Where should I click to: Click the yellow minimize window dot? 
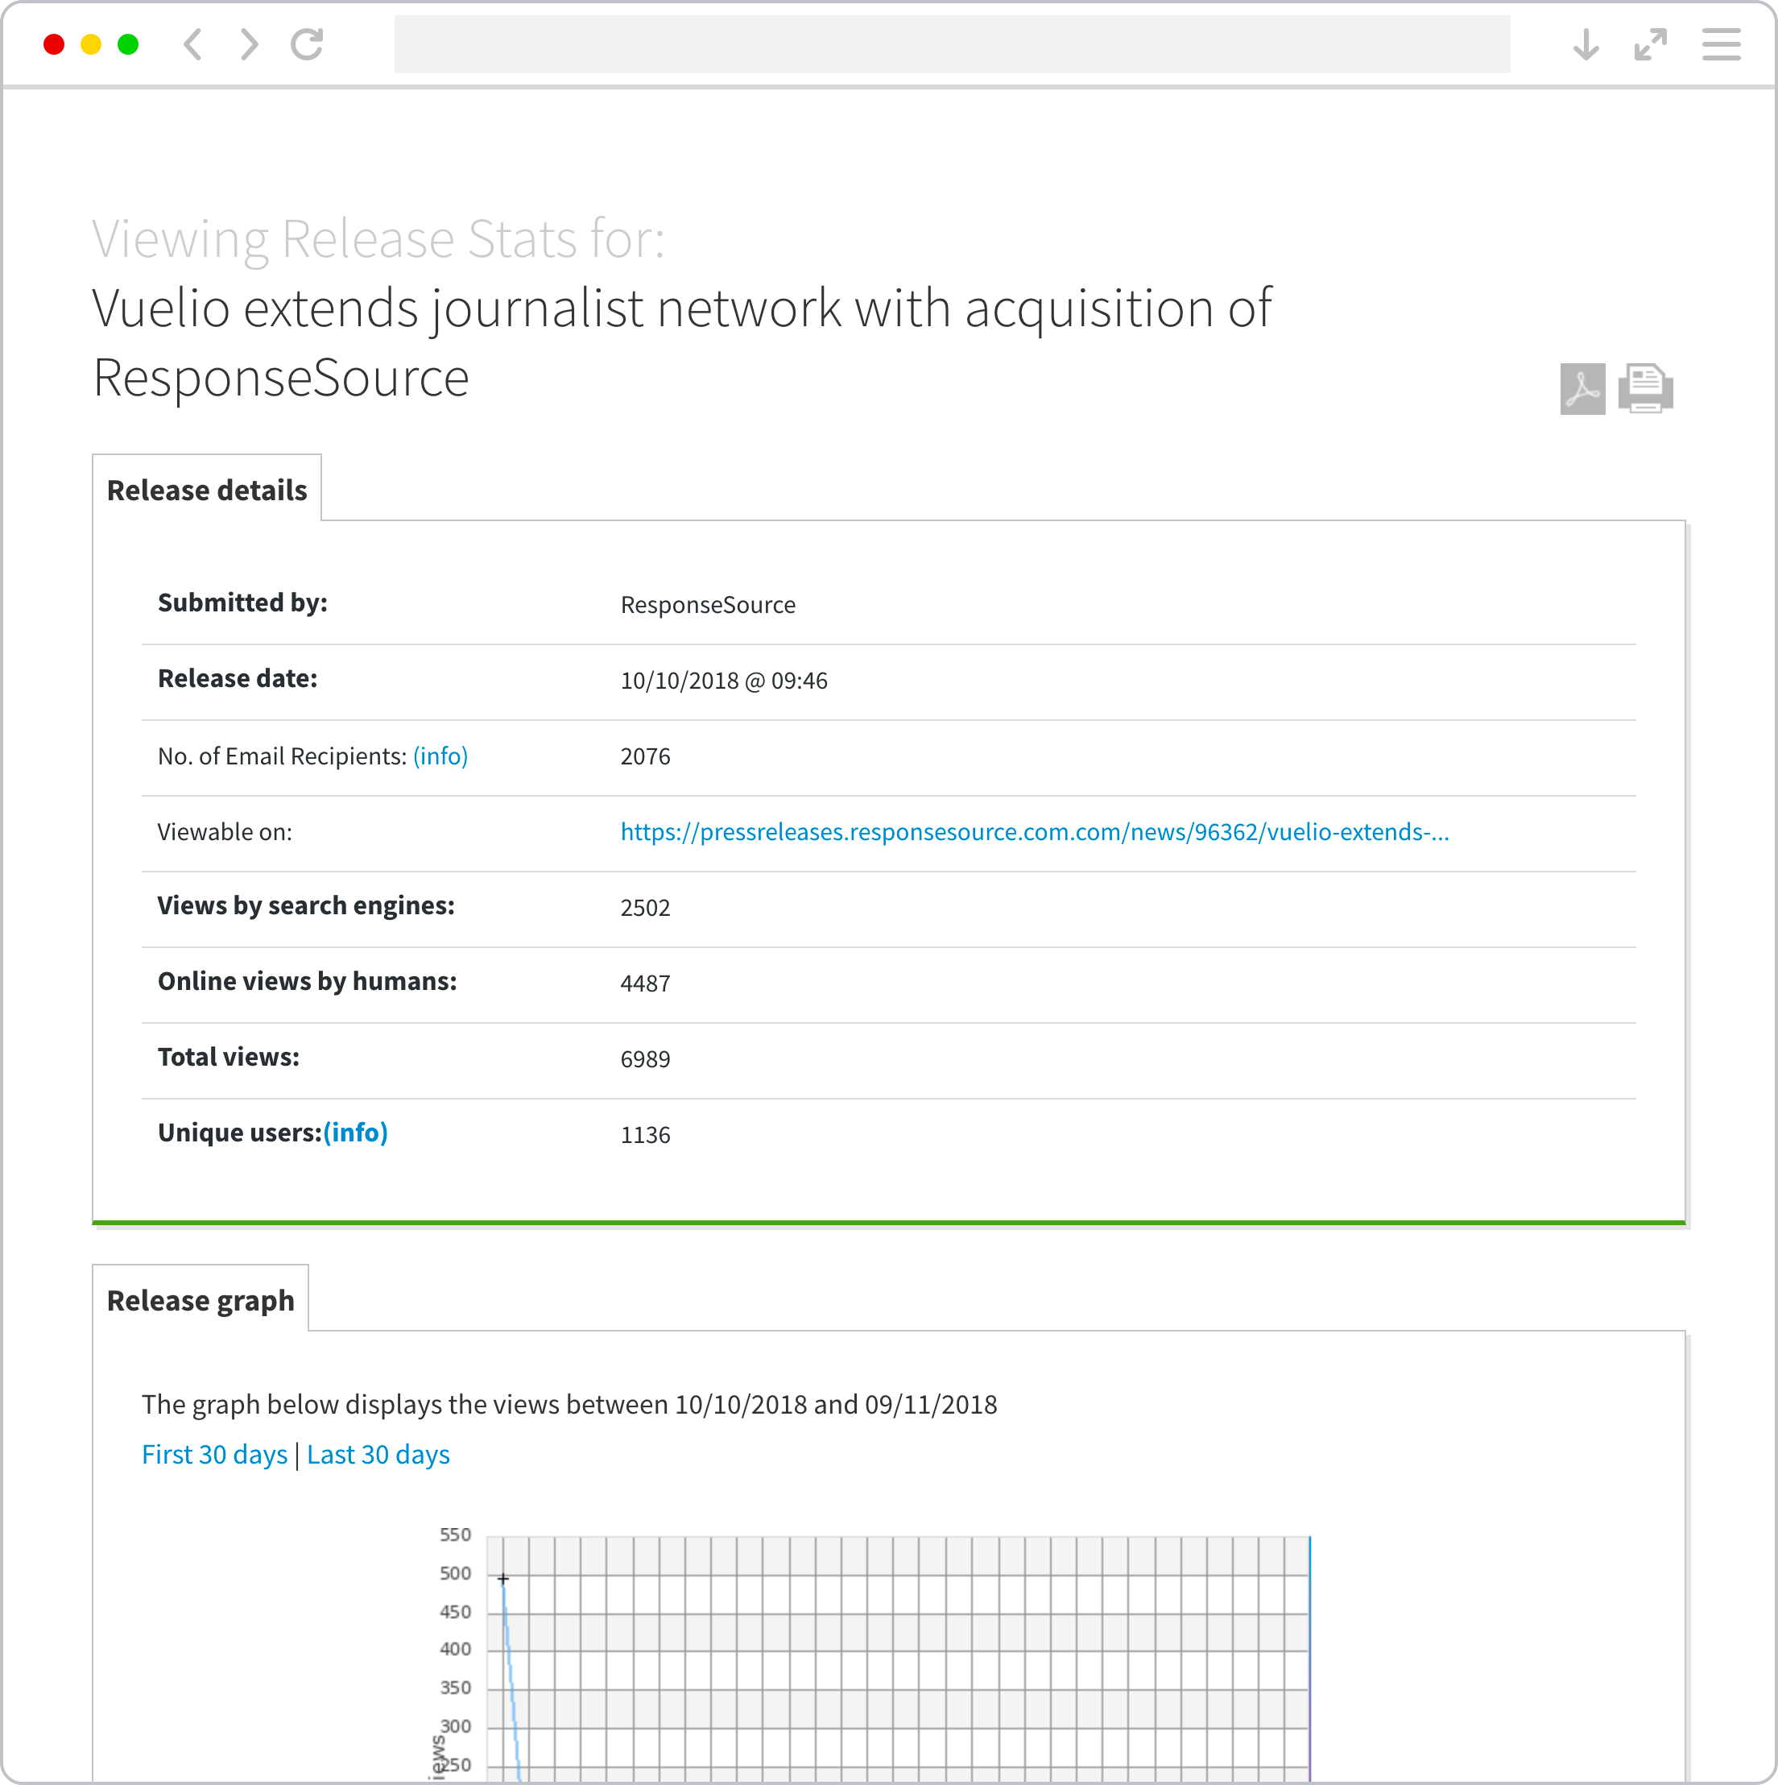90,44
